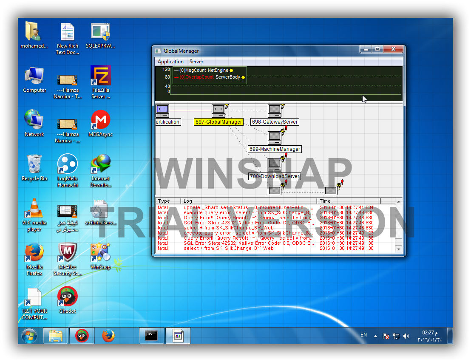The height and width of the screenshot is (362, 471).
Task: Open Windows Explorer from the taskbar
Action: [x=56, y=336]
